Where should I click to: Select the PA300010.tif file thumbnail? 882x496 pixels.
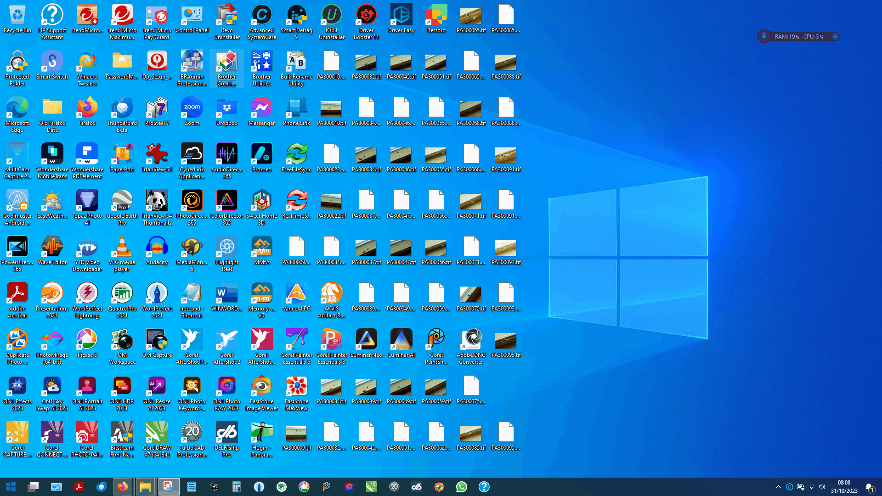[x=331, y=109]
